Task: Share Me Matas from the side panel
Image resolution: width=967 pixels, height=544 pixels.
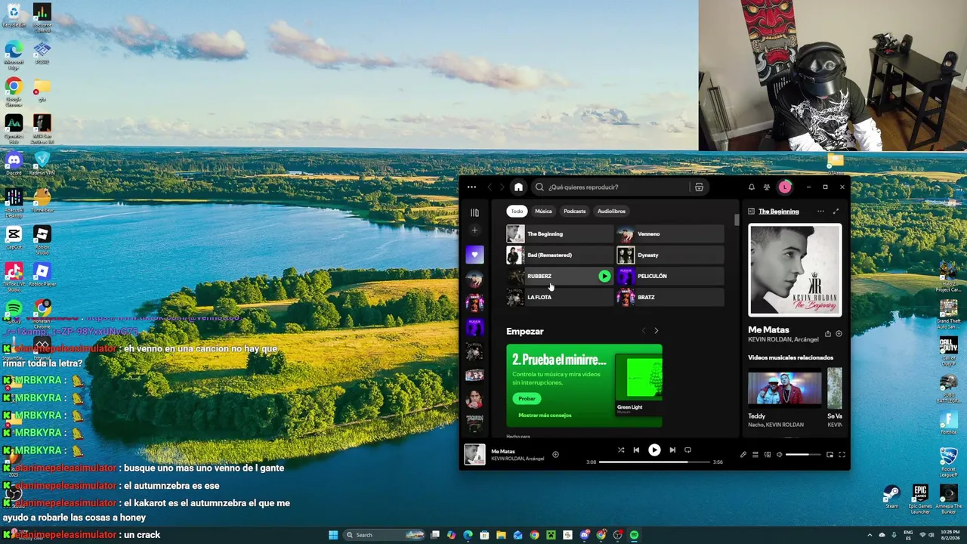Action: point(827,334)
